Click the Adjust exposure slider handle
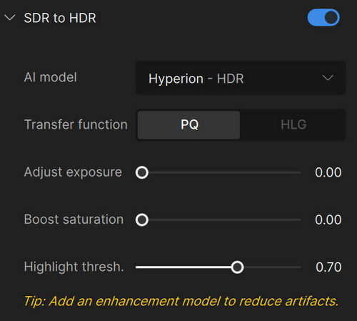Viewport: 357px width, 321px height. point(142,172)
